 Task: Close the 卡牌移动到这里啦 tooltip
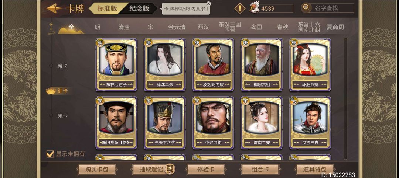point(209,4)
